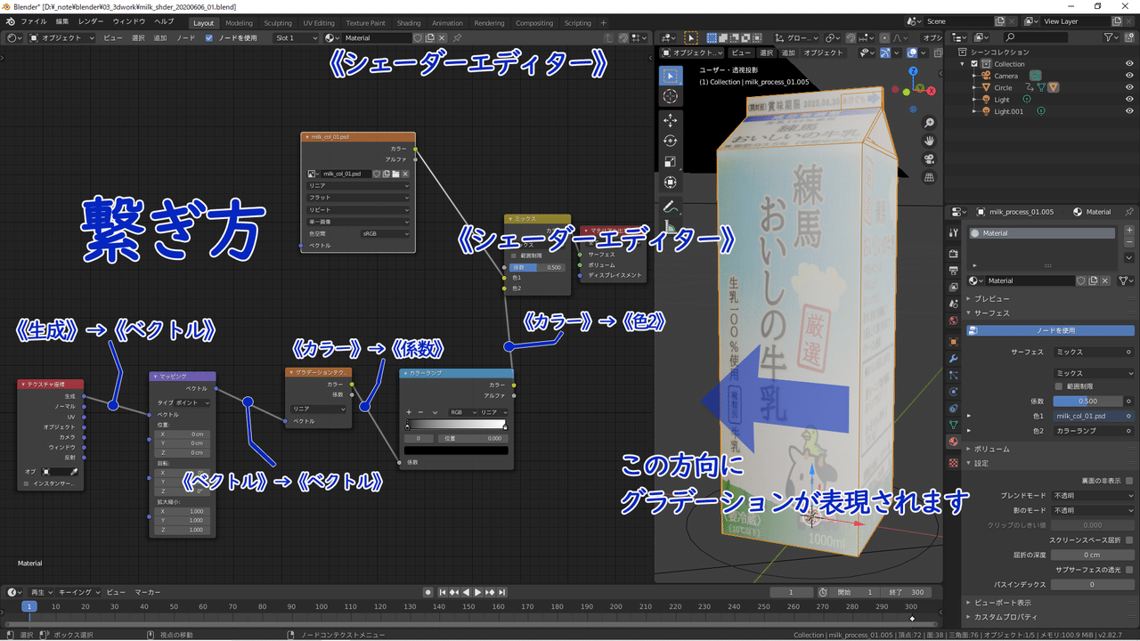Viewport: 1140px width, 641px height.
Task: Expand the プレビュー panel
Action: tap(991, 299)
